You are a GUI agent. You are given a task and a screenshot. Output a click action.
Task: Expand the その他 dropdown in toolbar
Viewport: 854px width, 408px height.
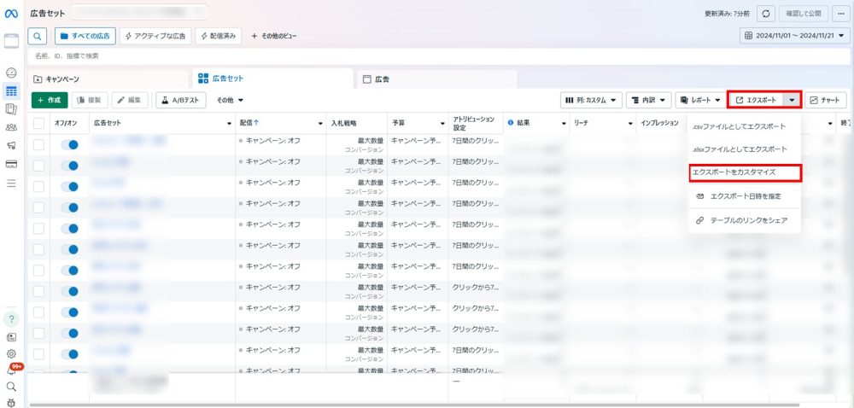tap(230, 100)
